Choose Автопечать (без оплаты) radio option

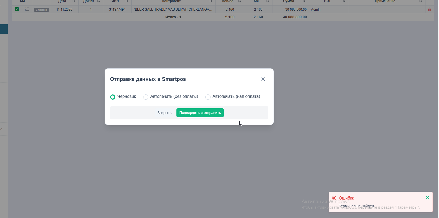click(146, 97)
